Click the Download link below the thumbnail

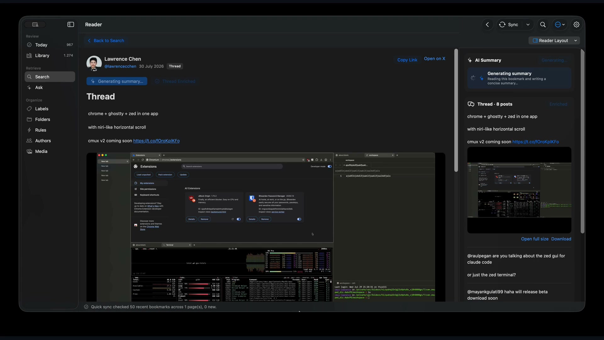[x=561, y=239]
